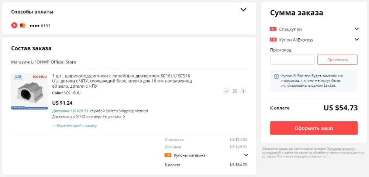Select the Mastercard payment radio button
This screenshot has height=177, width=369.
pyautogui.click(x=14, y=25)
